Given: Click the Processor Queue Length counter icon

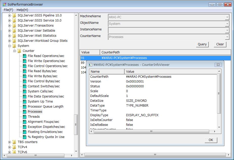Looking at the screenshot, I should (x=25, y=107).
